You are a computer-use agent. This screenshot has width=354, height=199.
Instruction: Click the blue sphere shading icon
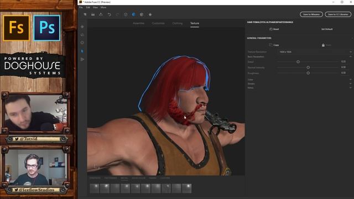(x=134, y=14)
